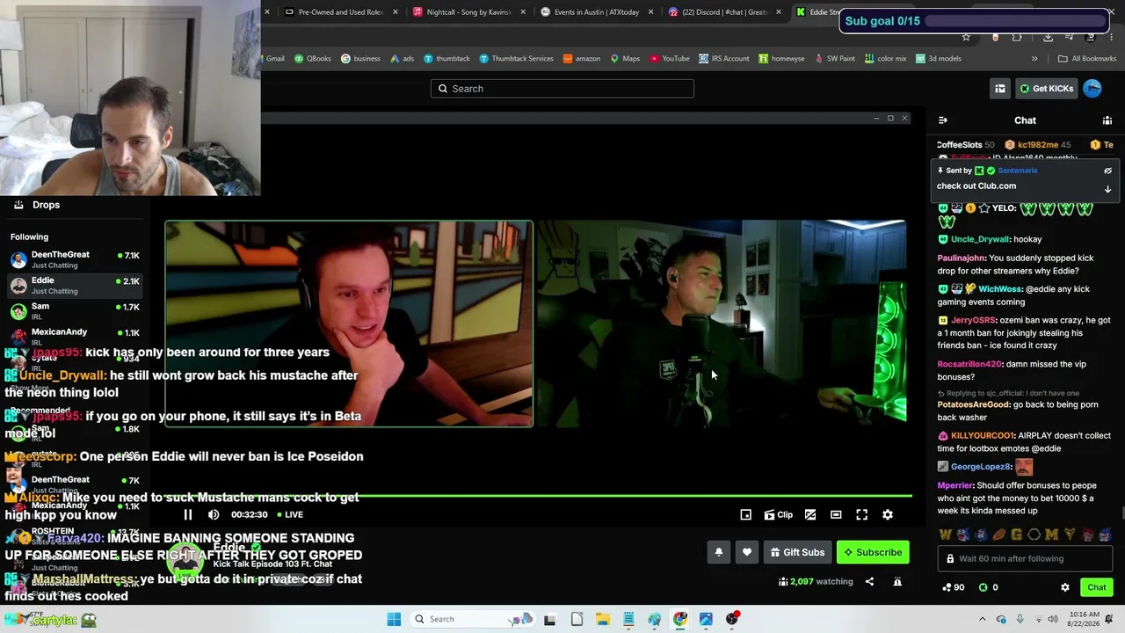This screenshot has width=1125, height=633.
Task: Open the Maps bookmark
Action: [625, 59]
